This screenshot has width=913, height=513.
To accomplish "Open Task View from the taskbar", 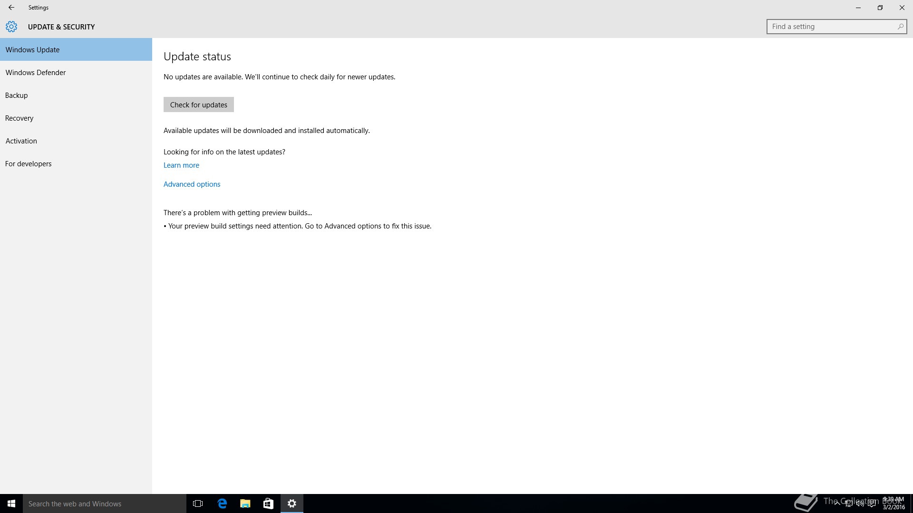I will click(x=198, y=503).
